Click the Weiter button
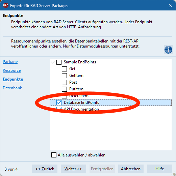The width and height of the screenshot is (176, 176). click(x=73, y=169)
